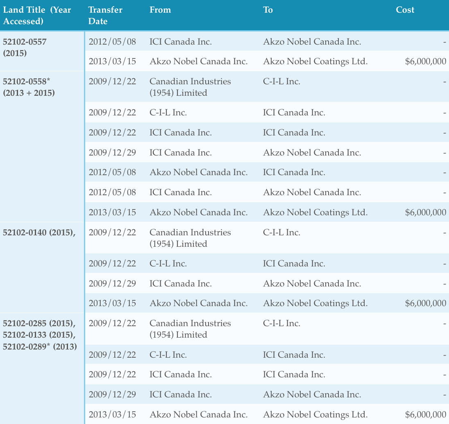Viewport: 449px width, 424px height.
Task: Click 'Canadian Industries (1954) Limited' in the 52102-0140 section
Action: pos(190,238)
